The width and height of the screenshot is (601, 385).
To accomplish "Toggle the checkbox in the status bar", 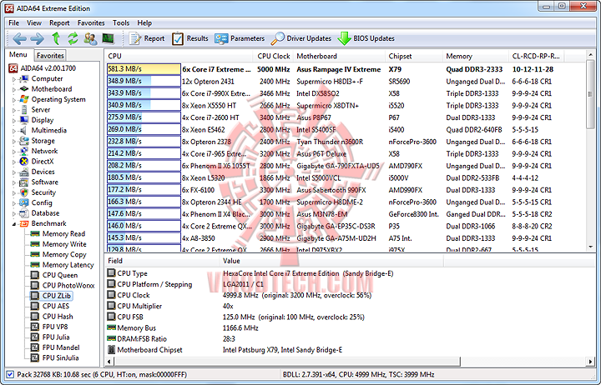I will click(x=10, y=375).
